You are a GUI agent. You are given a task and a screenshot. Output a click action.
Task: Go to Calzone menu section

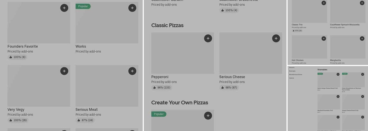292,78
